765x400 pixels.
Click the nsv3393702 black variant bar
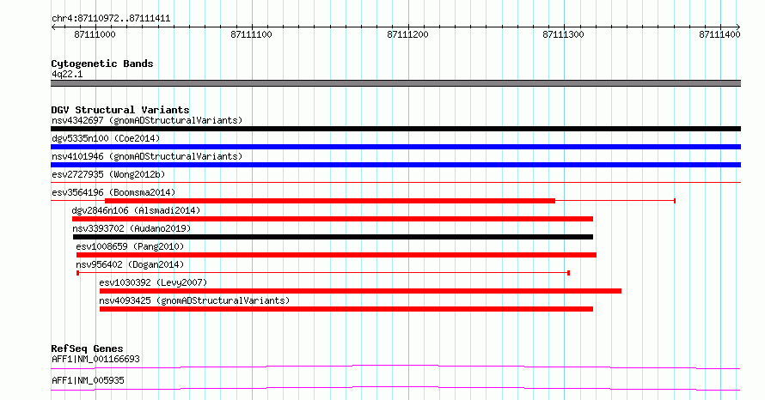pyautogui.click(x=334, y=237)
